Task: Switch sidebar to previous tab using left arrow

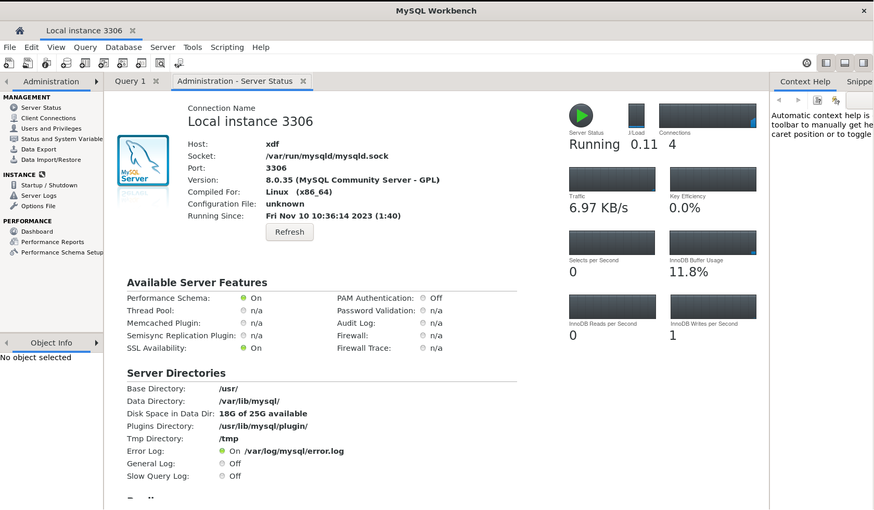Action: pyautogui.click(x=6, y=82)
